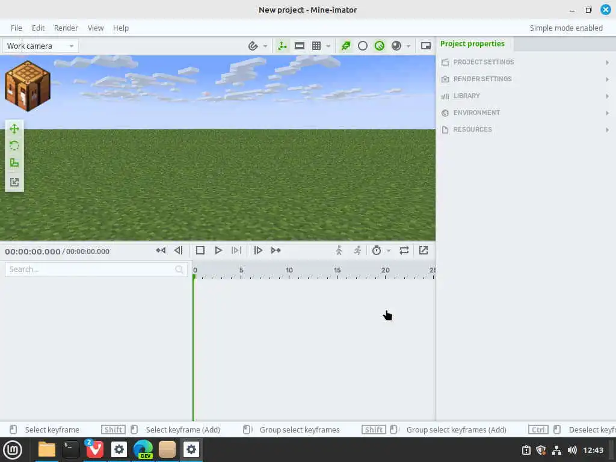
Task: Jump to the previous keyframe
Action: coord(161,250)
